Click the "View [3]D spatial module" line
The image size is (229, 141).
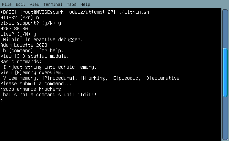click(x=35, y=56)
